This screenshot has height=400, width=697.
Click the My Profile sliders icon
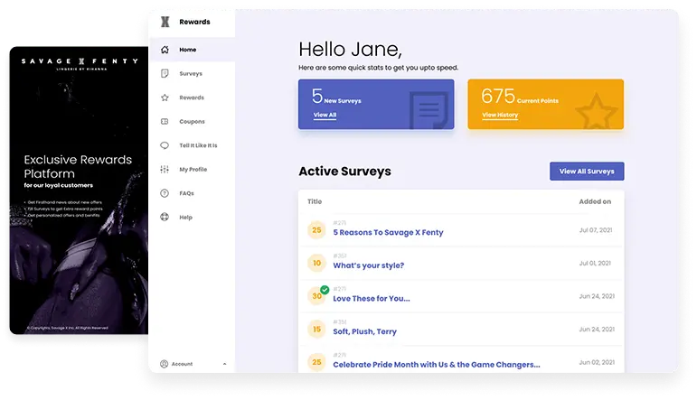165,169
